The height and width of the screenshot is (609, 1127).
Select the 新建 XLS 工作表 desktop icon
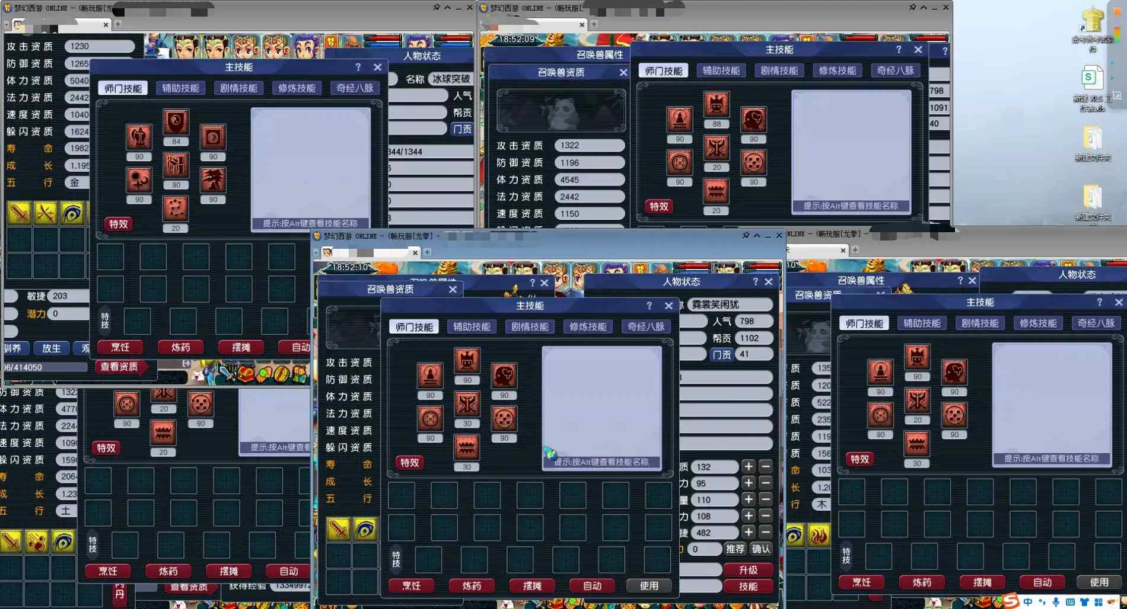[x=1093, y=89]
